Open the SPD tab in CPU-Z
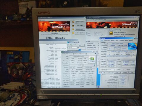142x106 pixels. [x=117, y=41]
